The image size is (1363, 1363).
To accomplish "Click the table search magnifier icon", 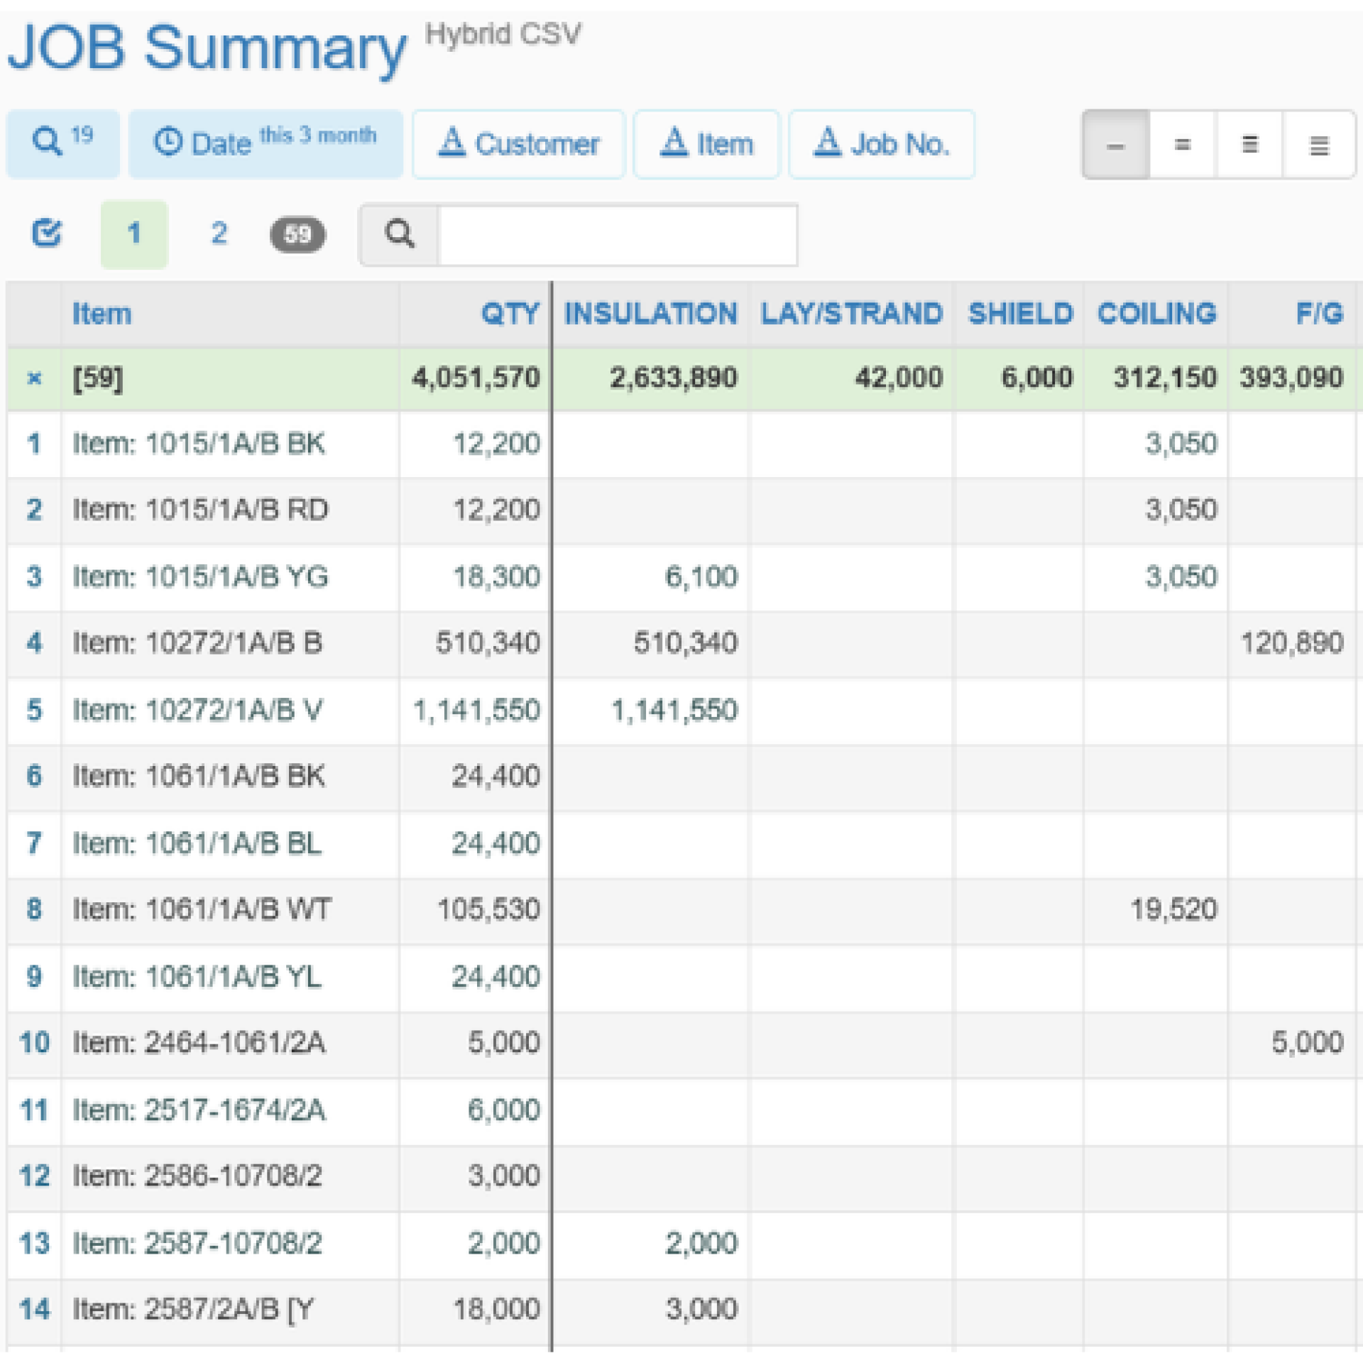I will (x=399, y=234).
